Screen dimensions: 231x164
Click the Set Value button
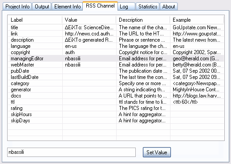click(157, 152)
